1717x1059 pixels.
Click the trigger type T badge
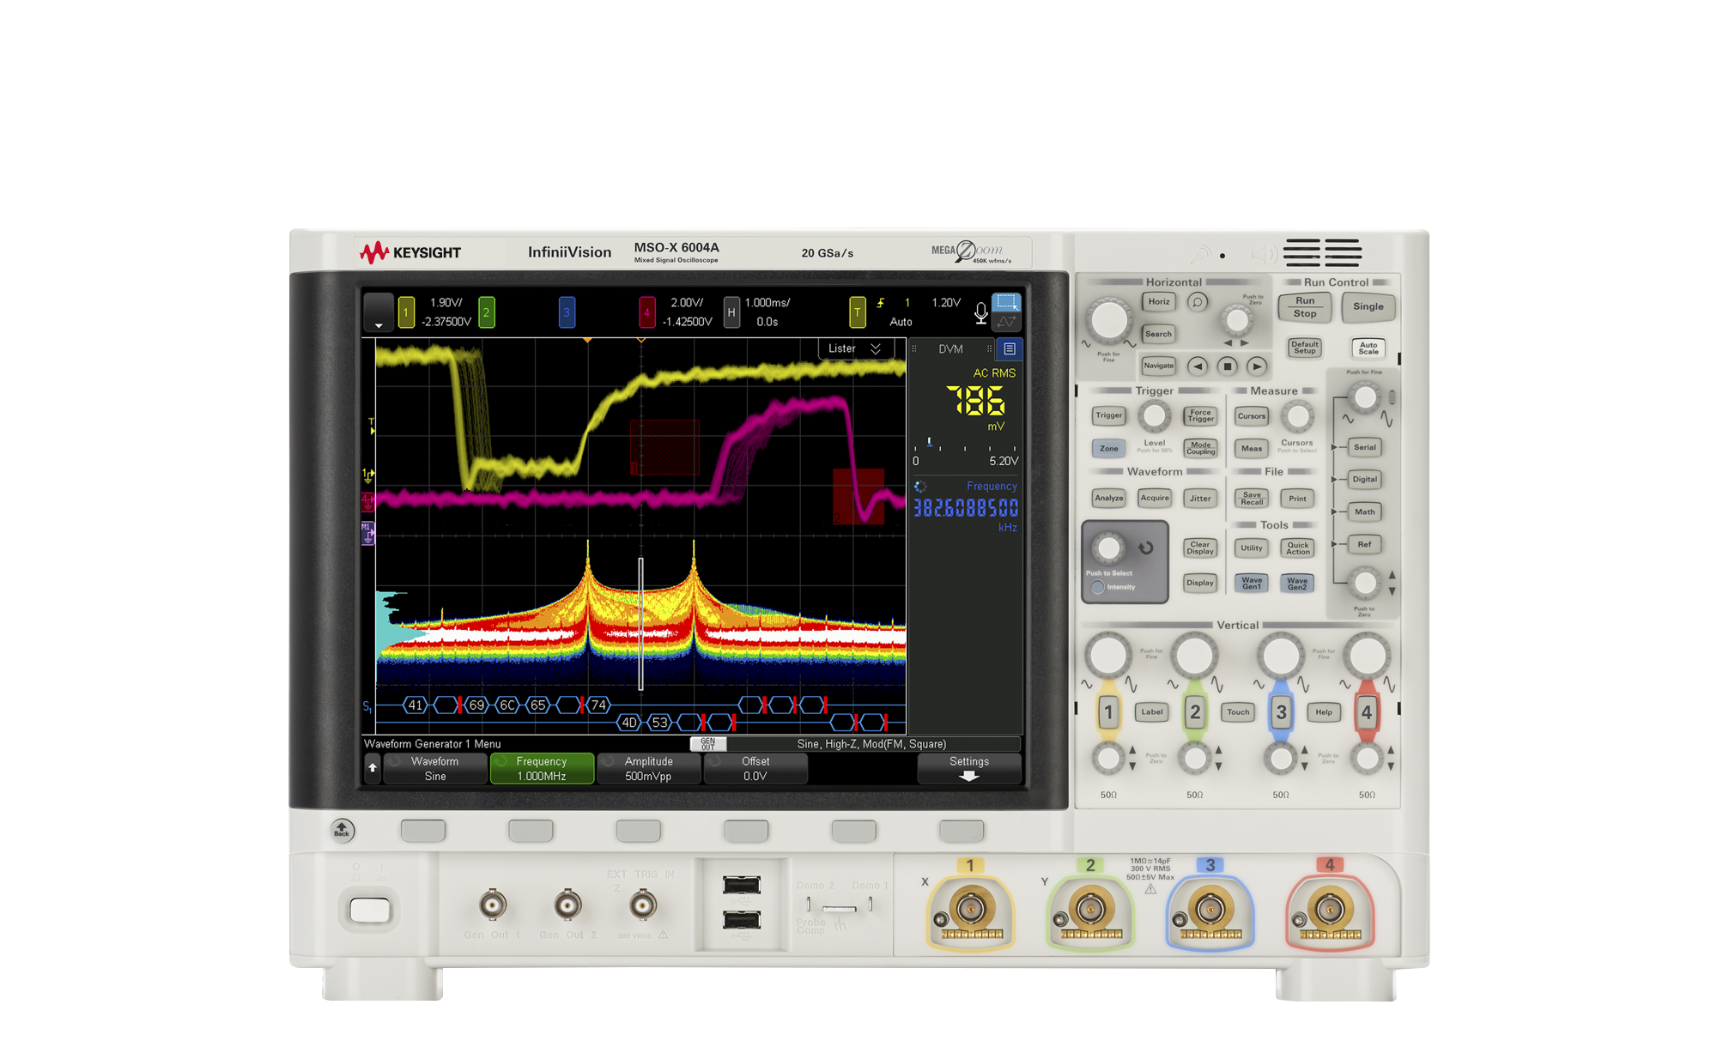(858, 312)
